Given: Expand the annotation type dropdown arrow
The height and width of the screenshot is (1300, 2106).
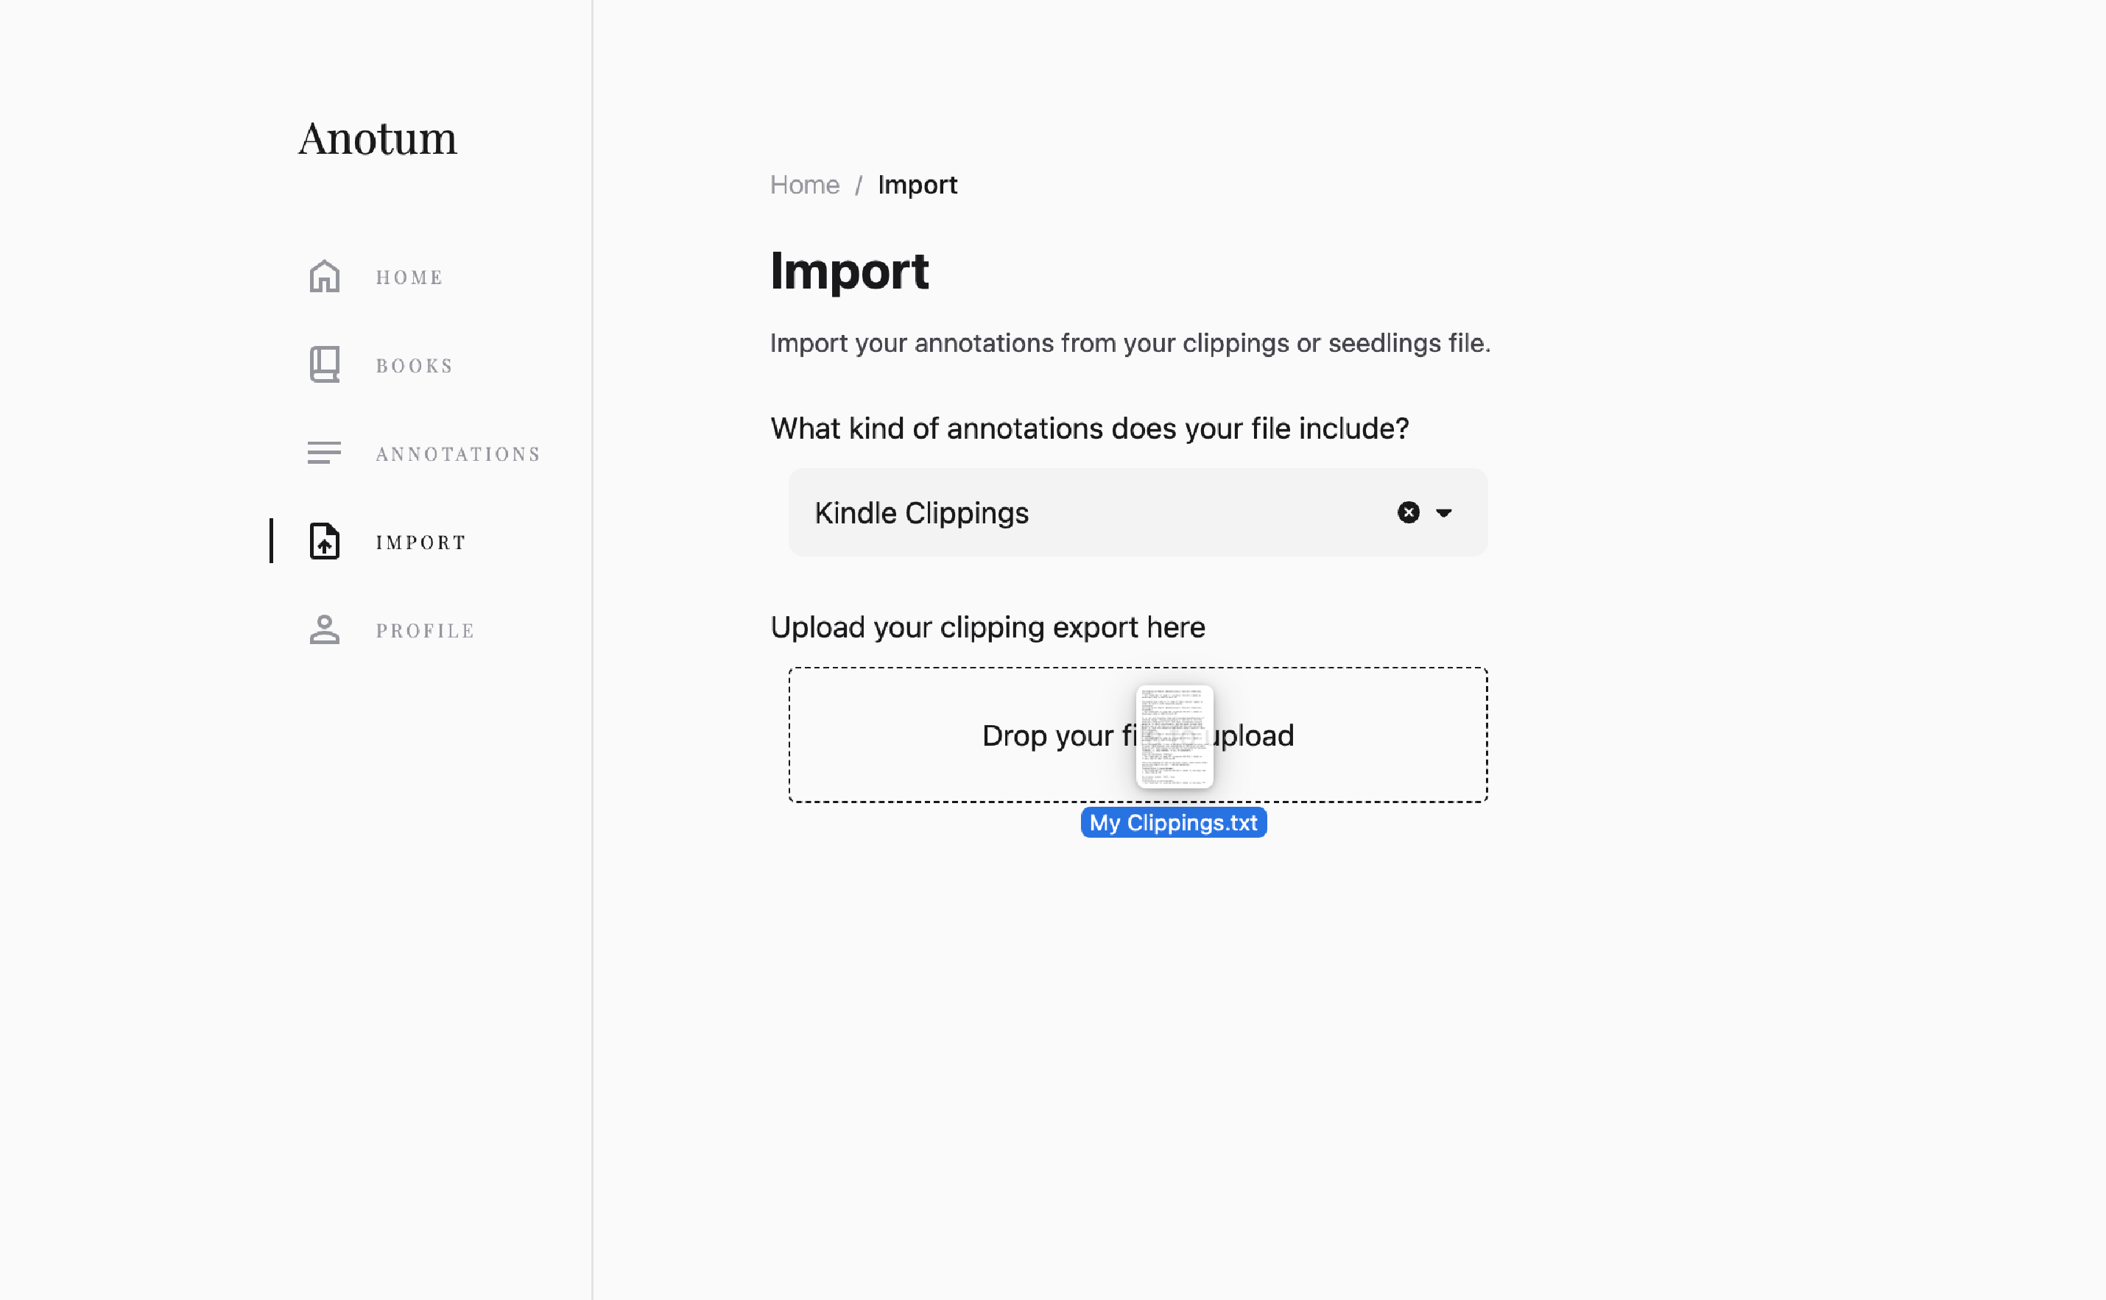Looking at the screenshot, I should tap(1444, 512).
